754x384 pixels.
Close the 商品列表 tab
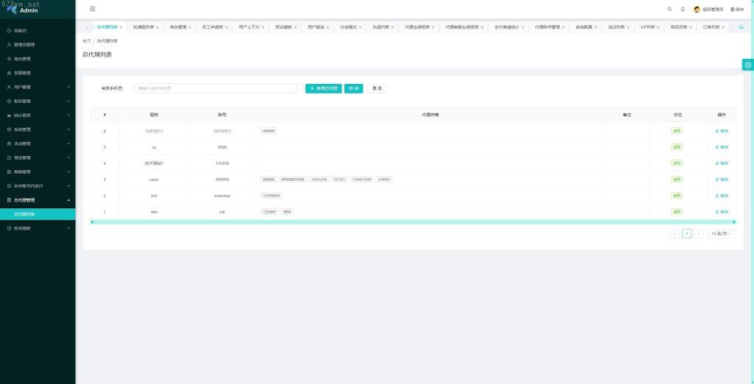[x=691, y=27]
